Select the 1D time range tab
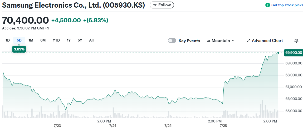This screenshot has height=128, width=303. pyautogui.click(x=8, y=40)
